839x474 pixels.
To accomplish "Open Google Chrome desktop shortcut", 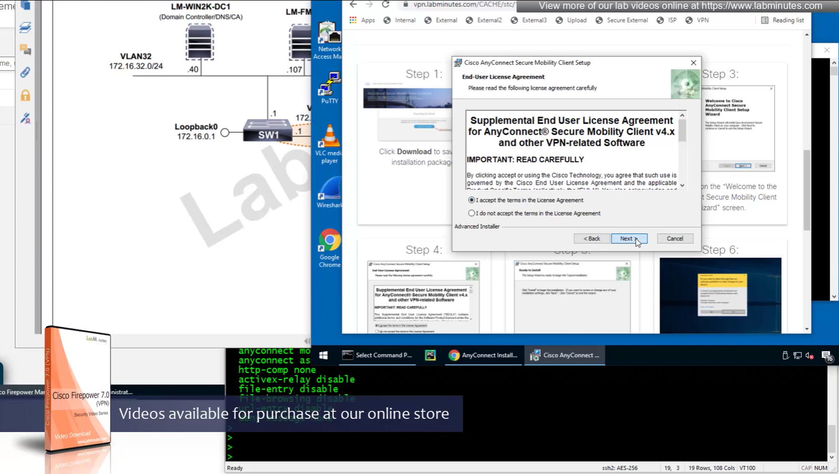I will (329, 247).
